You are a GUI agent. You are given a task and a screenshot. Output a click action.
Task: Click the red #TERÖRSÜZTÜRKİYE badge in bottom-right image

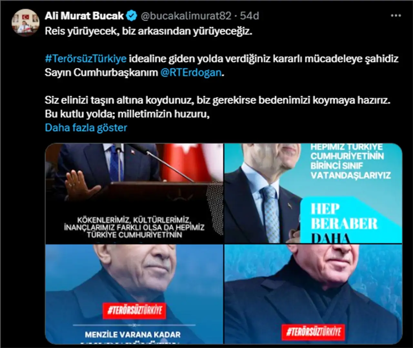pyautogui.click(x=314, y=331)
